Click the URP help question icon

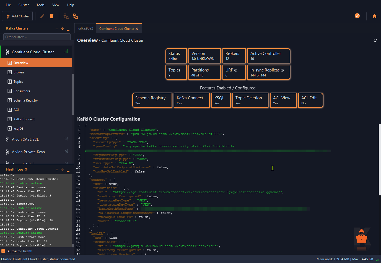[x=236, y=70]
